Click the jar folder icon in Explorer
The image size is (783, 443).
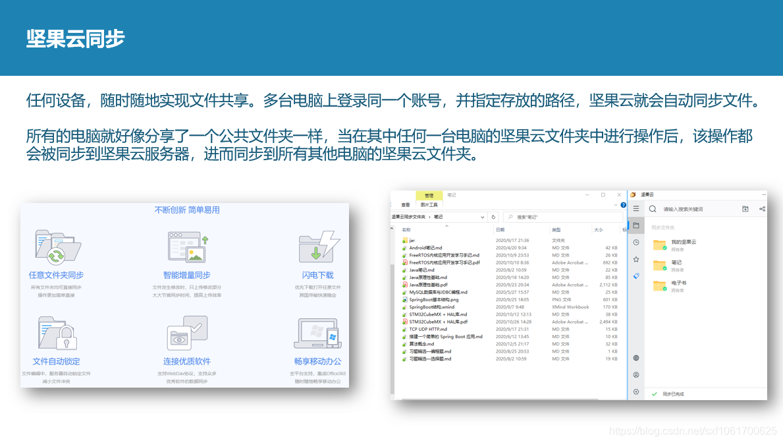coord(404,241)
